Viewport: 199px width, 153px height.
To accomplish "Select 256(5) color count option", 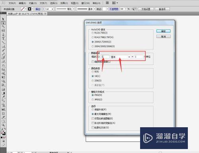I will [97, 80].
